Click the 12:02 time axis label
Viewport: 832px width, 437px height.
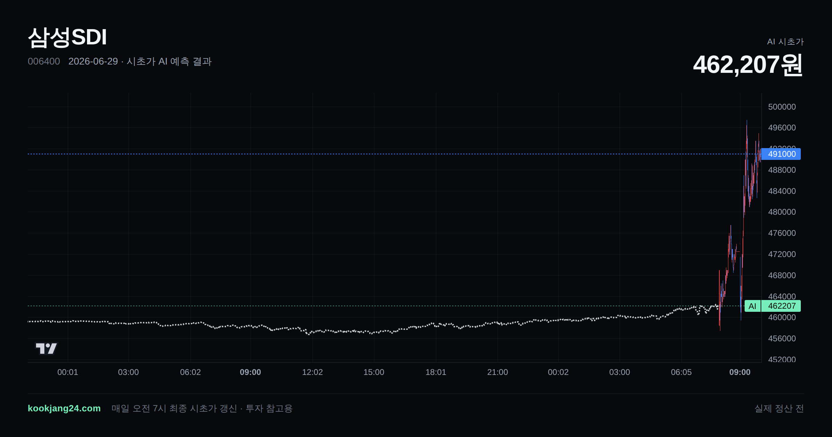point(312,372)
